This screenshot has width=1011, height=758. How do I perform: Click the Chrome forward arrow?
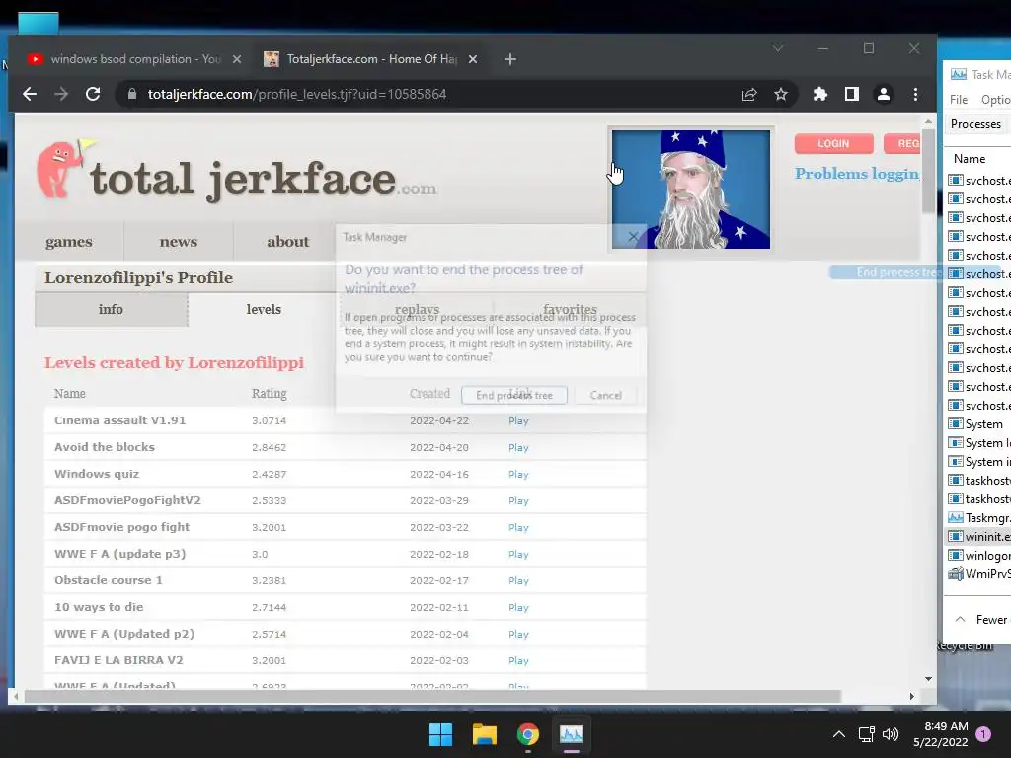coord(61,94)
